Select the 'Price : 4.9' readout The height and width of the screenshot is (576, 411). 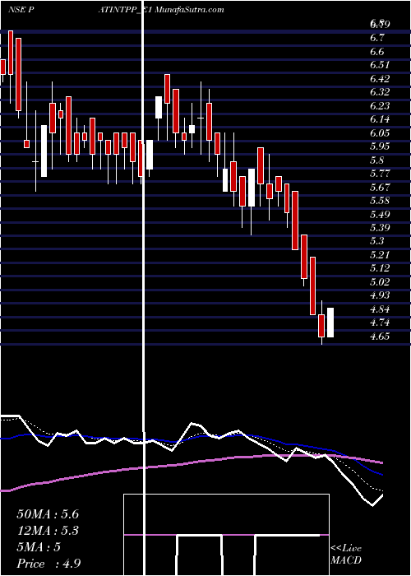click(x=48, y=564)
